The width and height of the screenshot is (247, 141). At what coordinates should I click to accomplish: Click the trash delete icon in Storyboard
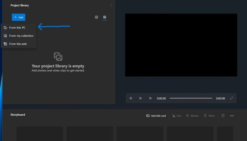tap(223, 116)
